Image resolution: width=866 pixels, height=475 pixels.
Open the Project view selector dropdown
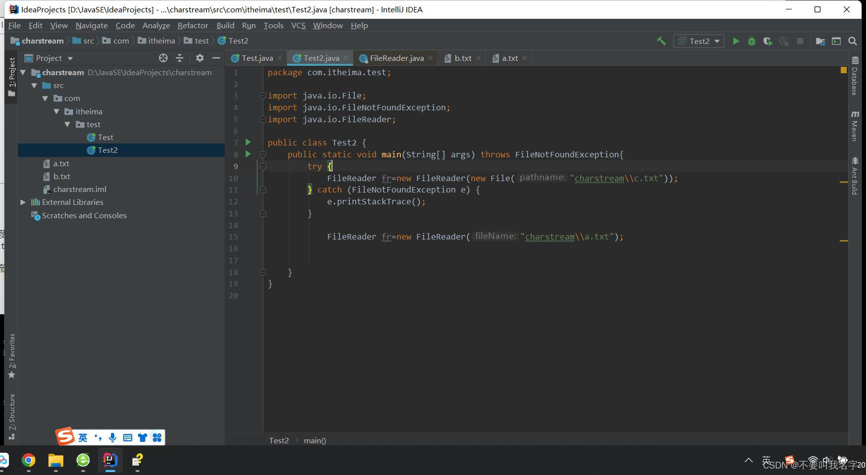click(x=49, y=58)
